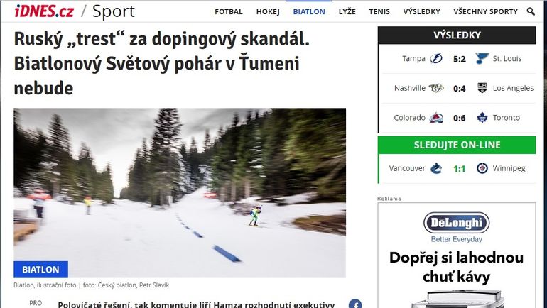Open the TENIS section
Viewport: 547px width, 308px height.
click(x=379, y=11)
